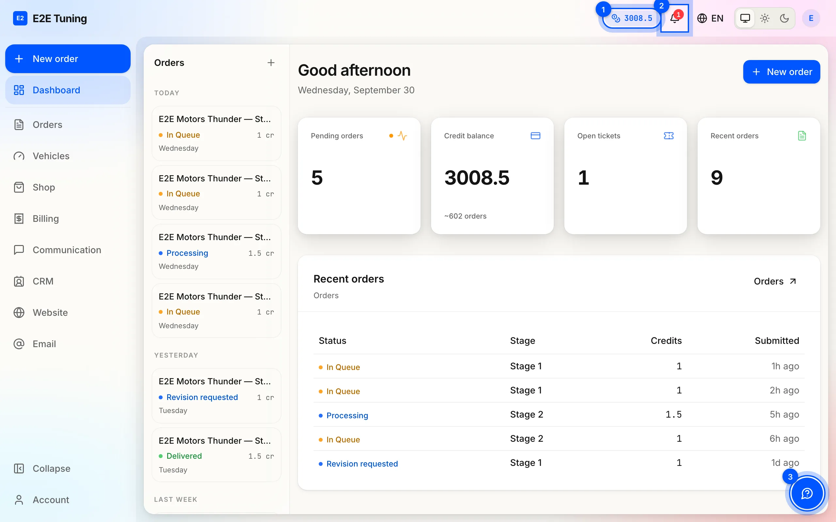Click the E2 logo icon
This screenshot has width=836, height=522.
click(20, 18)
